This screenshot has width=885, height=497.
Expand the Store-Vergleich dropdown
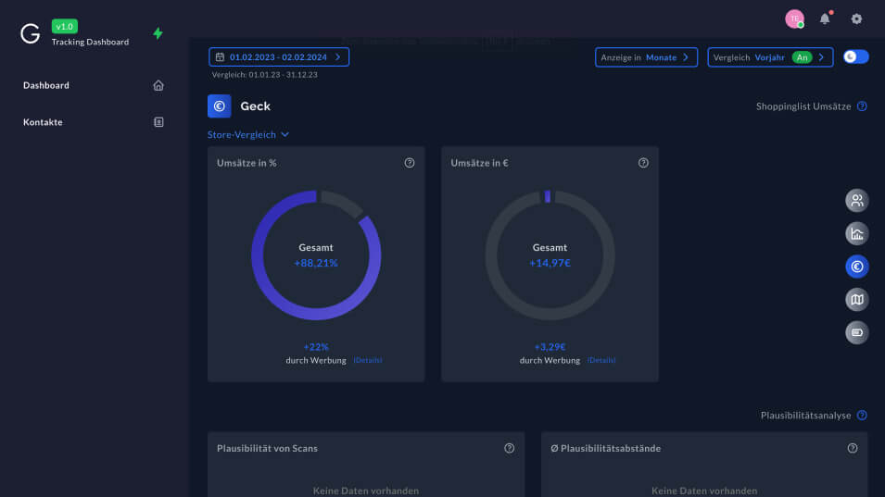(248, 135)
